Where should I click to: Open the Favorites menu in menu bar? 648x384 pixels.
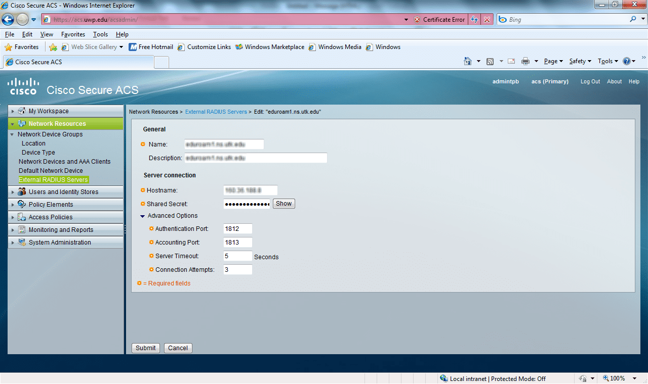[73, 34]
